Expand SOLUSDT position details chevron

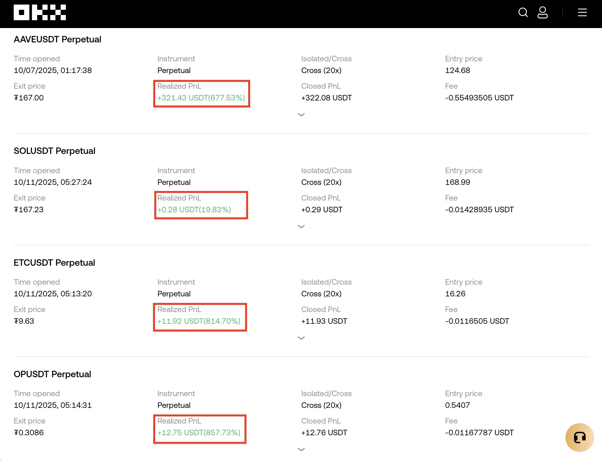301,227
